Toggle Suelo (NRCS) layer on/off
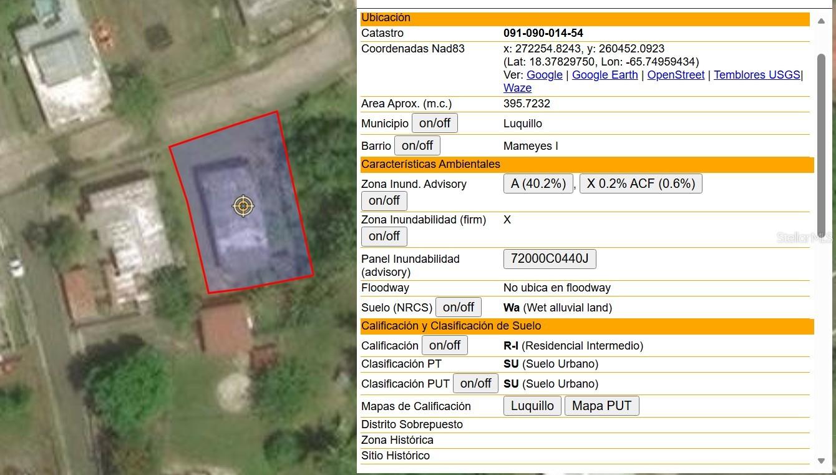 coord(459,307)
